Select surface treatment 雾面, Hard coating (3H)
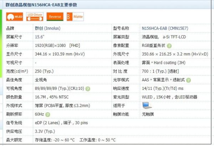This screenshot has width=214, height=146. pos(164,63)
